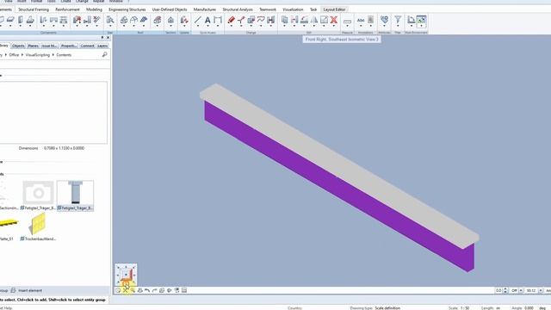Click the angle work environment icon
Image resolution: width=551 pixels, height=310 pixels.
pos(411,20)
